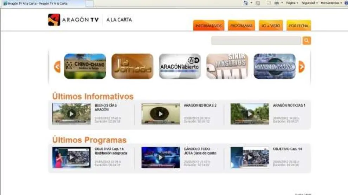Viewport: 348px width, 195px height.
Task: Expand the Página browser menu
Action: 291,3
